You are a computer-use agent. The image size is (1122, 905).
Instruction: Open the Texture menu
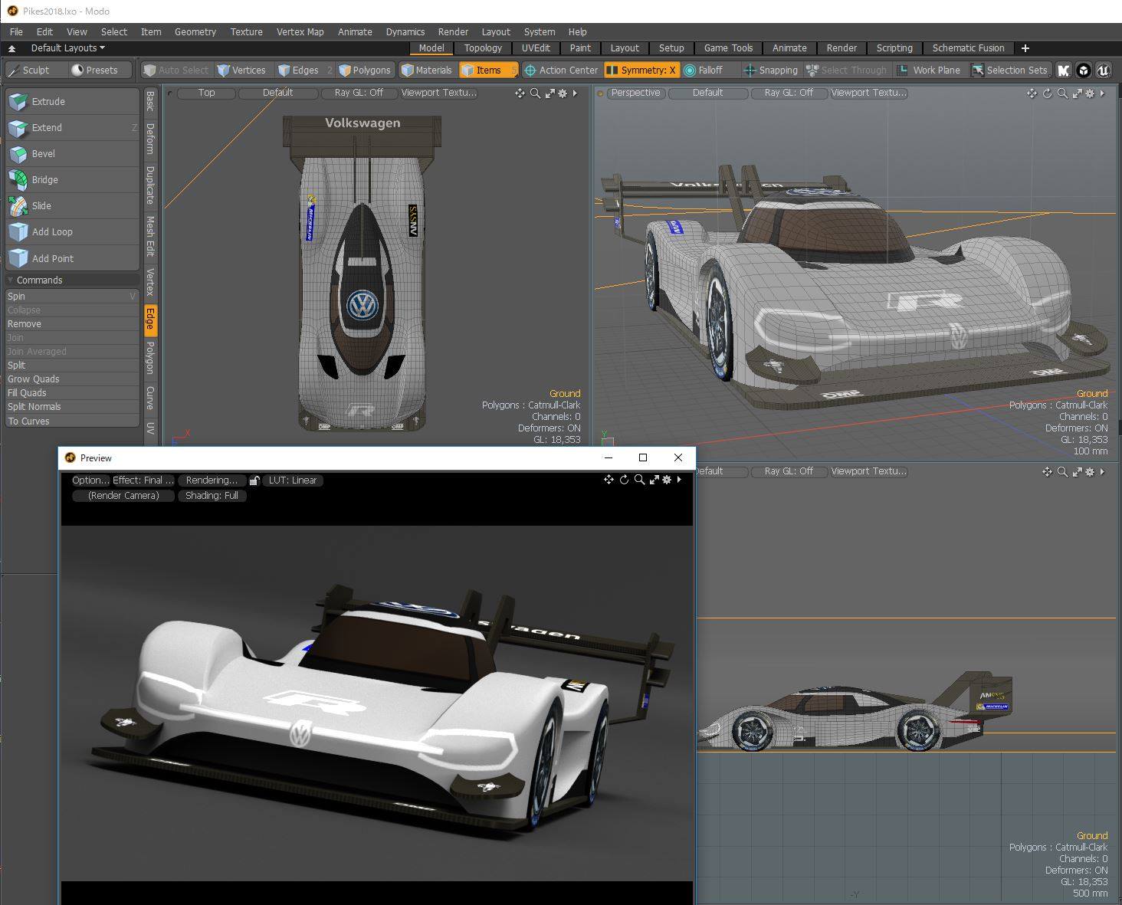(x=247, y=31)
